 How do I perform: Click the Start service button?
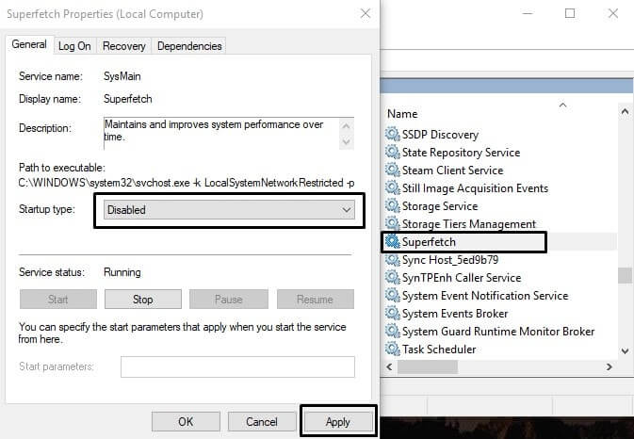point(57,300)
